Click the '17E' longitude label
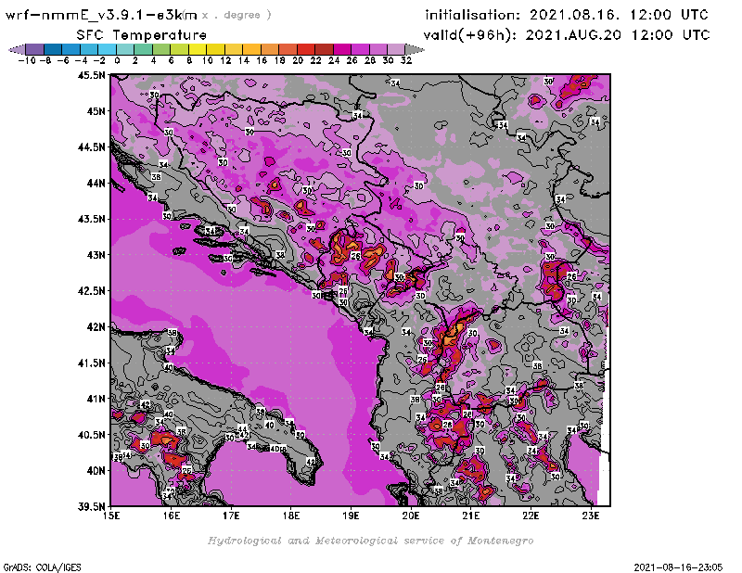The image size is (742, 573). coord(231,516)
